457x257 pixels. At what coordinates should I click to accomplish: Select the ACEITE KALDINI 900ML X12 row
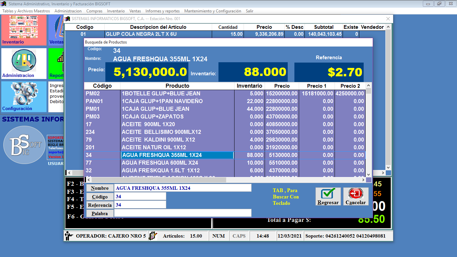[x=177, y=140]
